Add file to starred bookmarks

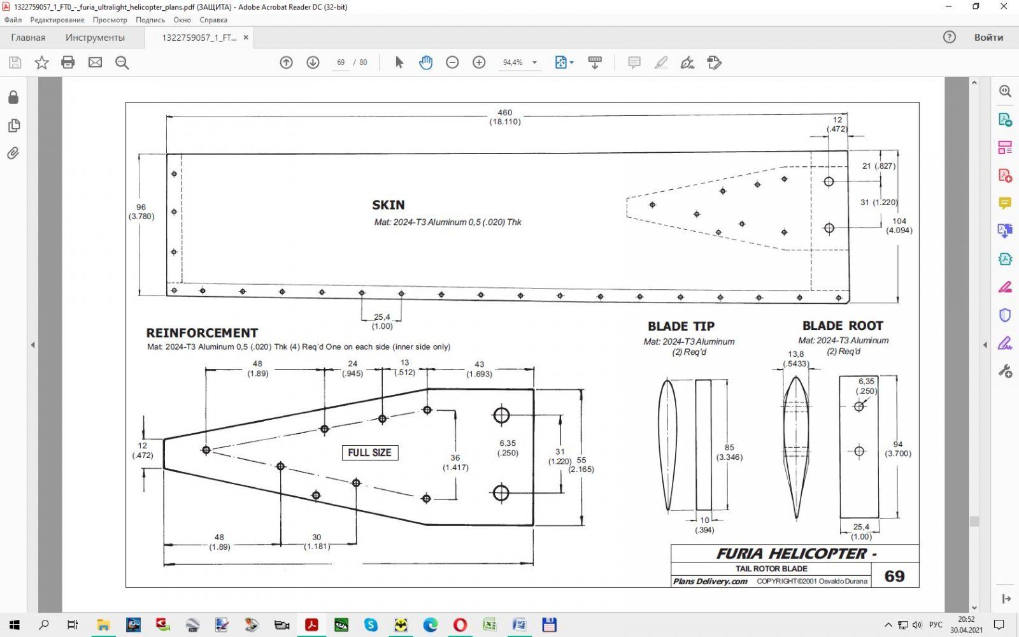point(41,62)
